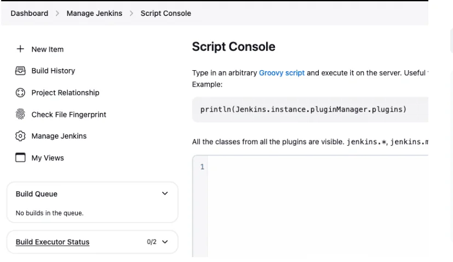Select Script Console in the breadcrumb
The width and height of the screenshot is (453, 262).
tap(165, 13)
